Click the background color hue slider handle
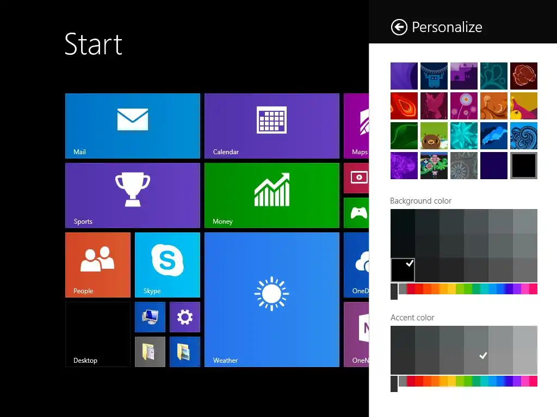557x417 pixels. [x=394, y=292]
